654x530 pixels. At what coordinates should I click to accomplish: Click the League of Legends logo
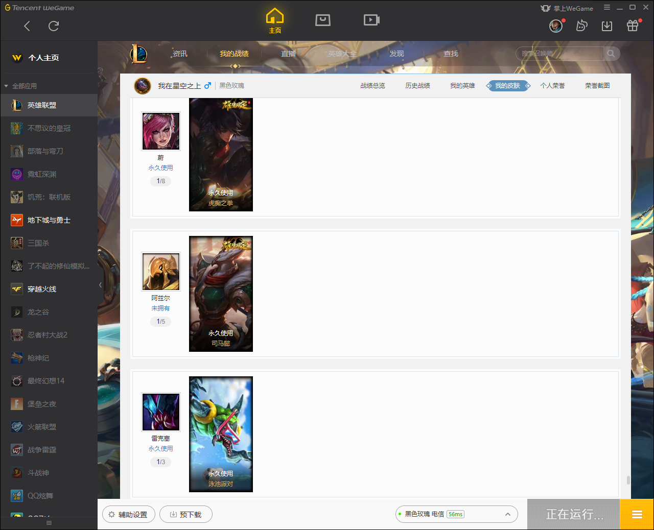point(138,54)
